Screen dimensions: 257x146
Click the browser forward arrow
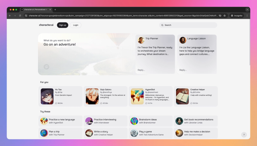coord(15,16)
